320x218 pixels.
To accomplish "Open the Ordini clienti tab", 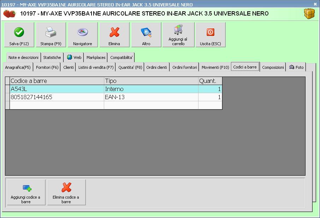I will point(156,67).
